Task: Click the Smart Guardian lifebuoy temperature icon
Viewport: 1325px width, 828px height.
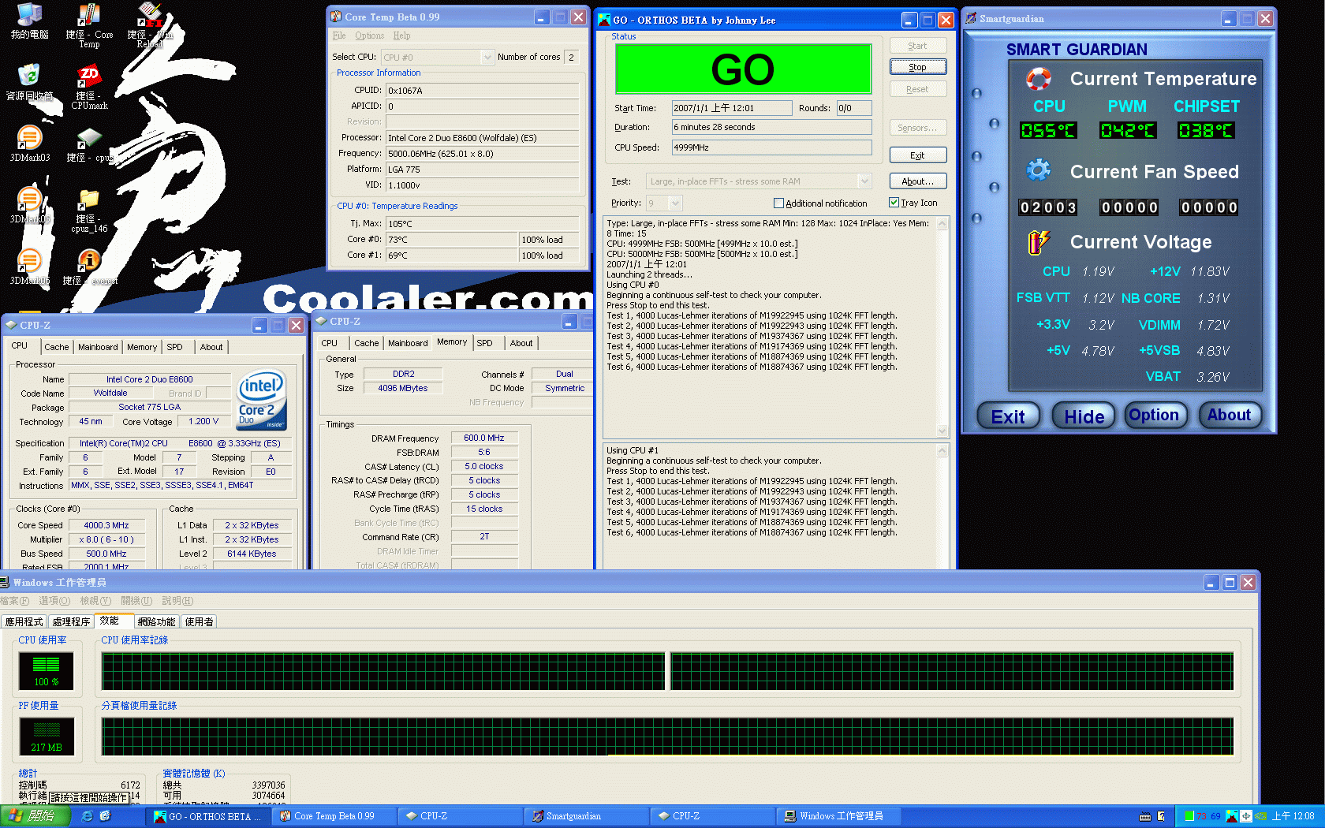Action: pyautogui.click(x=1039, y=79)
